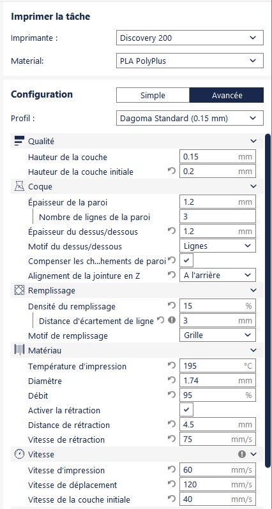Open the Motif de remplissage Grille dropdown

[x=218, y=335]
